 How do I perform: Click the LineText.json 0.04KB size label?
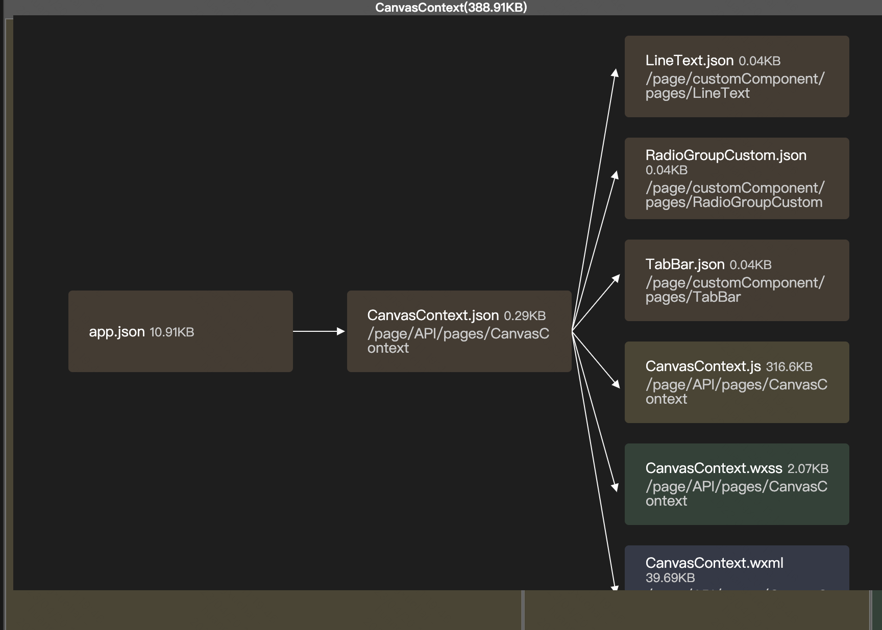[759, 61]
